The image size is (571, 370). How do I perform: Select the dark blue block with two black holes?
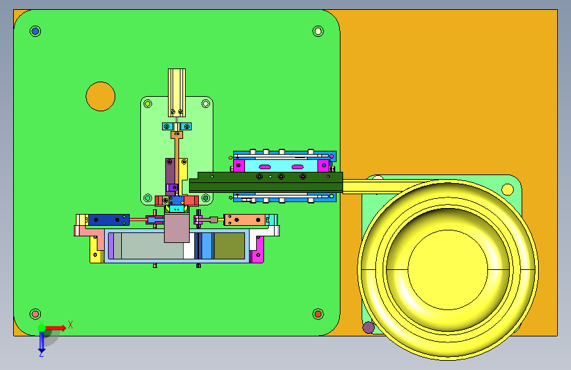click(109, 220)
